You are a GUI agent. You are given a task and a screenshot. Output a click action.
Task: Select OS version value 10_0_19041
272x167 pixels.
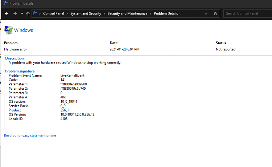pyautogui.click(x=69, y=102)
